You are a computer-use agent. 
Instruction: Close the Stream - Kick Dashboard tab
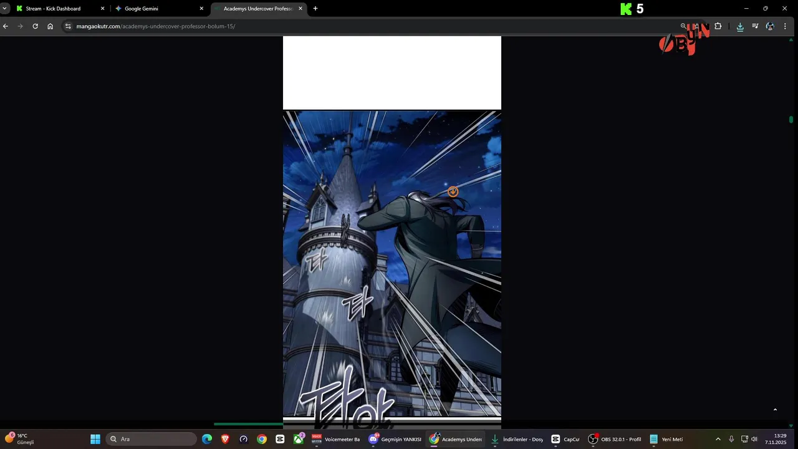click(x=102, y=9)
